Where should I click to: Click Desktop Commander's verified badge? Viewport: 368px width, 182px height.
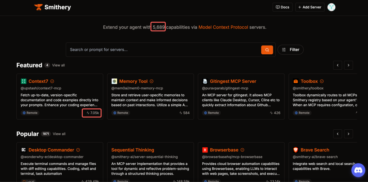click(x=78, y=150)
